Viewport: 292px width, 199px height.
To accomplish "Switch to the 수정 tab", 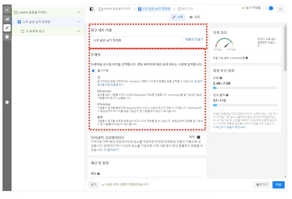I will point(177,17).
